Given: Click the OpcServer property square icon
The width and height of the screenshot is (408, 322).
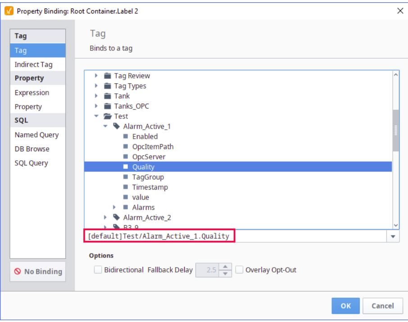Looking at the screenshot, I should click(126, 157).
